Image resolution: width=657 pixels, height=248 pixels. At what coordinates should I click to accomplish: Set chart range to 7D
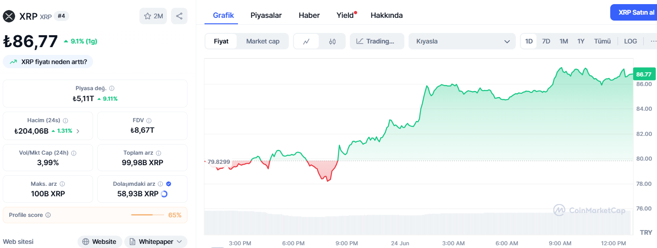(x=546, y=41)
